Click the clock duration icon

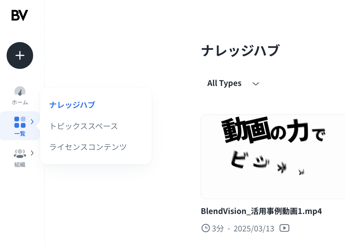(206, 228)
